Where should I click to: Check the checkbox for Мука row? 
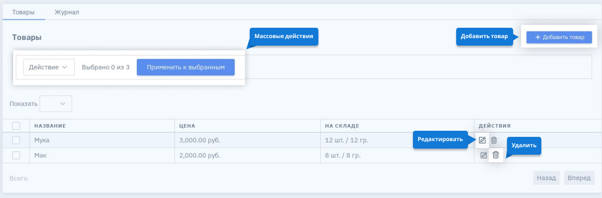pyautogui.click(x=16, y=140)
